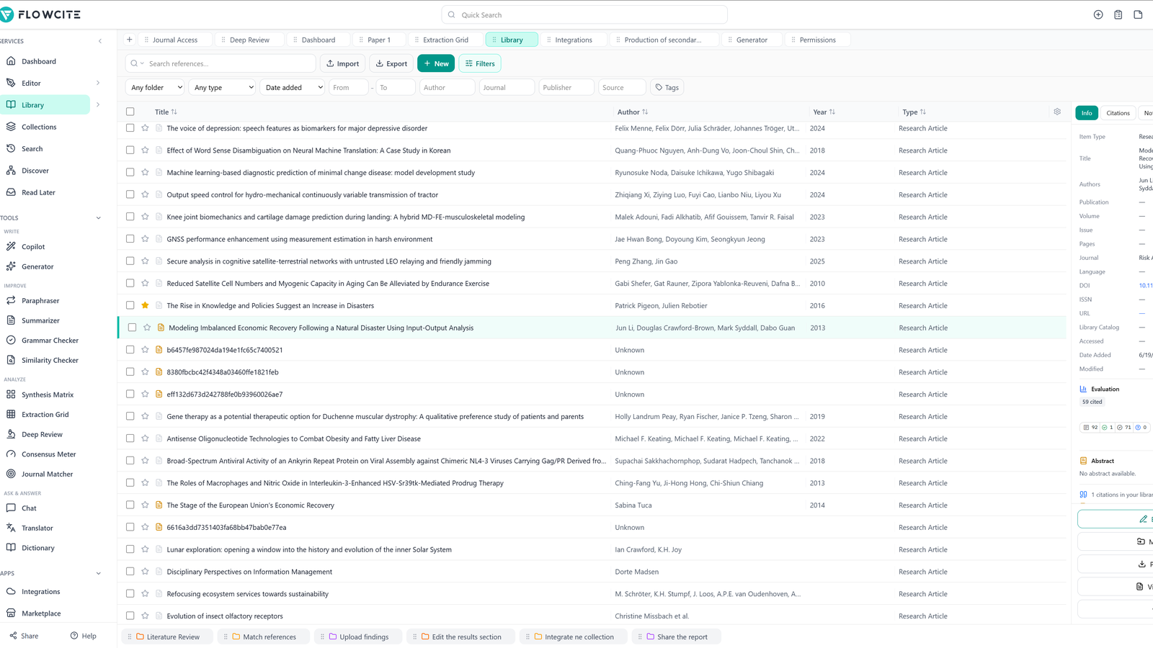Image resolution: width=1153 pixels, height=648 pixels.
Task: Open the Summarizer tool
Action: (40, 320)
